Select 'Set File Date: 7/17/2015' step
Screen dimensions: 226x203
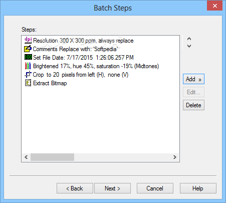(x=83, y=58)
